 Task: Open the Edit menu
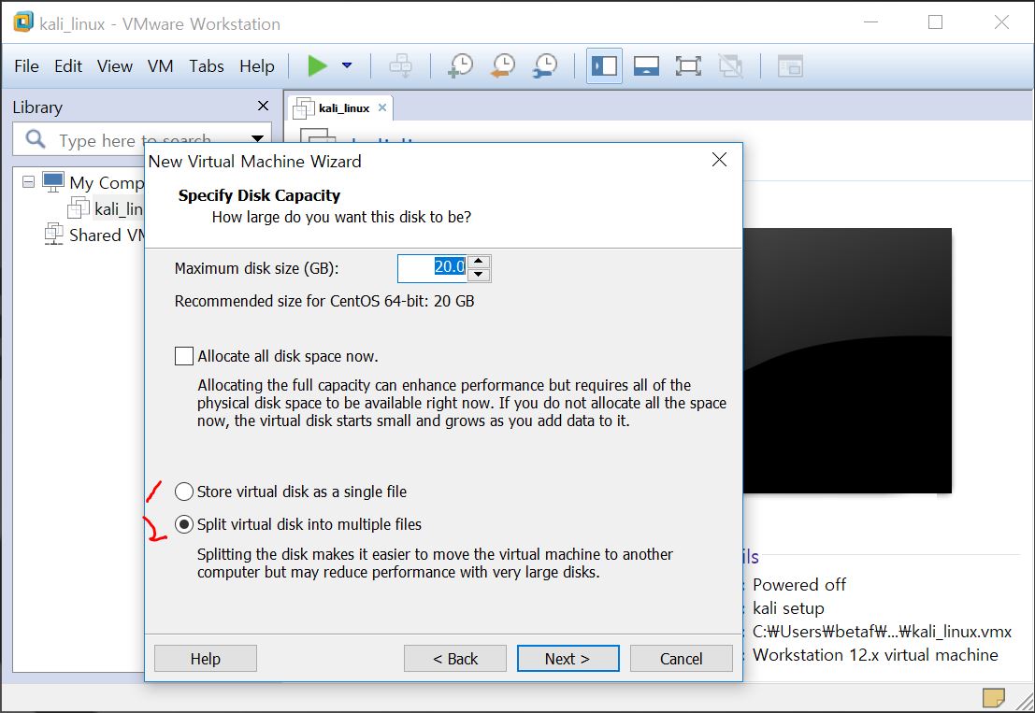pyautogui.click(x=68, y=66)
